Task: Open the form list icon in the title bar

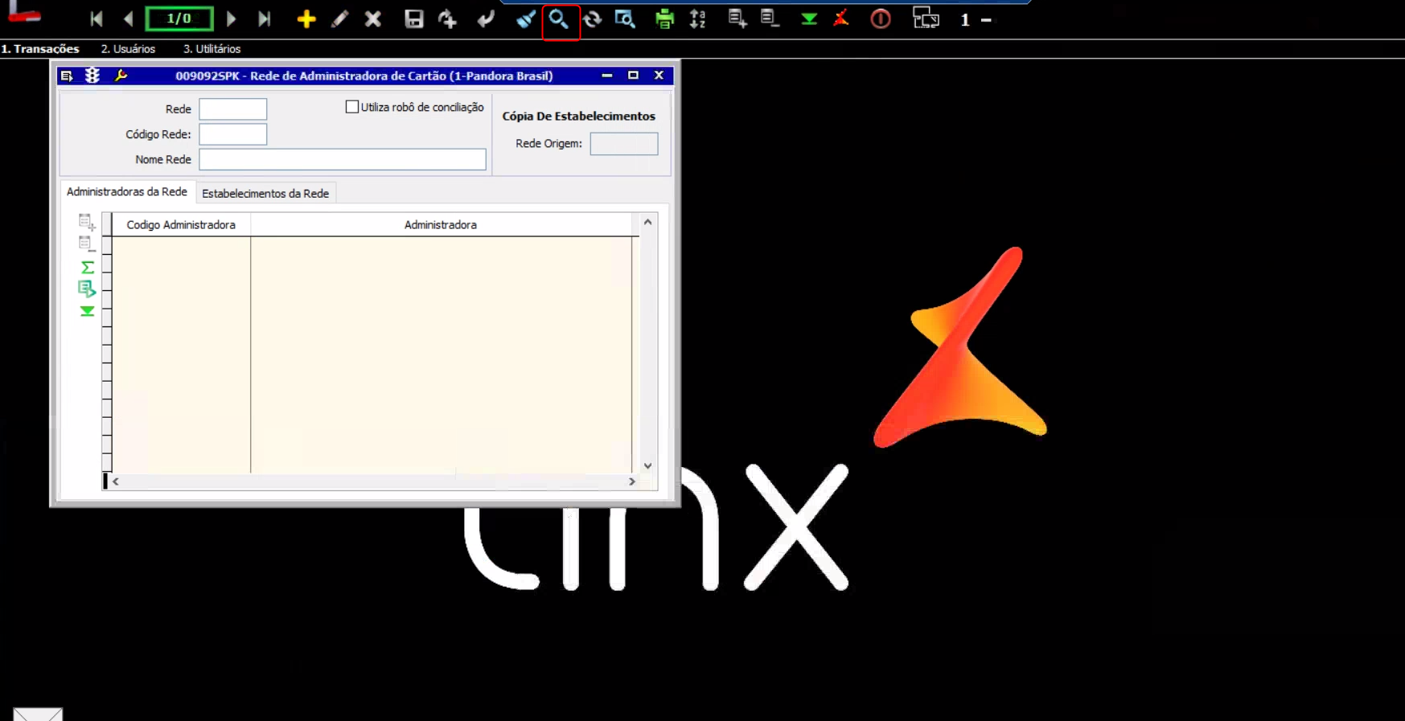Action: (x=67, y=76)
